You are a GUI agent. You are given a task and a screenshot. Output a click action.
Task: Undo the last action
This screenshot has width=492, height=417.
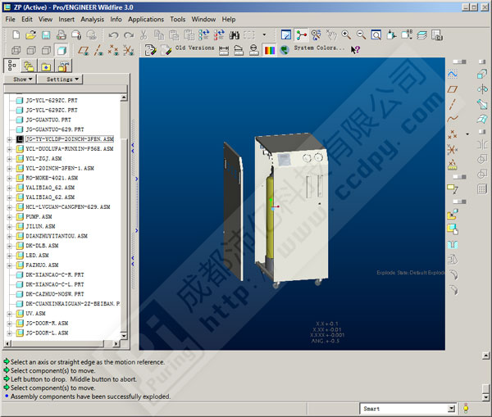tap(113, 35)
